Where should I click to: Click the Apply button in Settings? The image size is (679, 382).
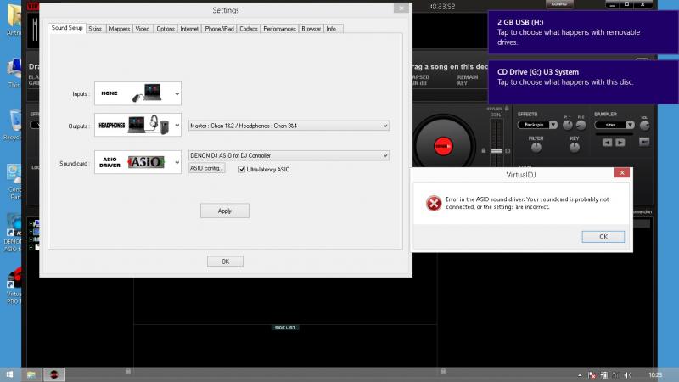click(225, 211)
